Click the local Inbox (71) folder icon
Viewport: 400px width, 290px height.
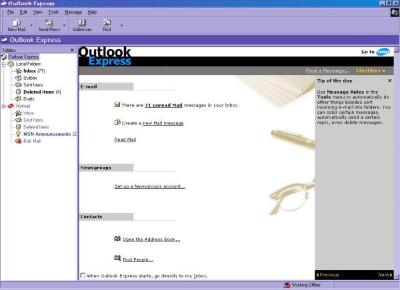point(19,71)
